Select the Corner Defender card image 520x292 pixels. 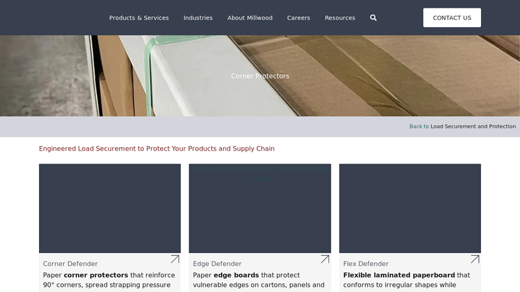pos(110,208)
